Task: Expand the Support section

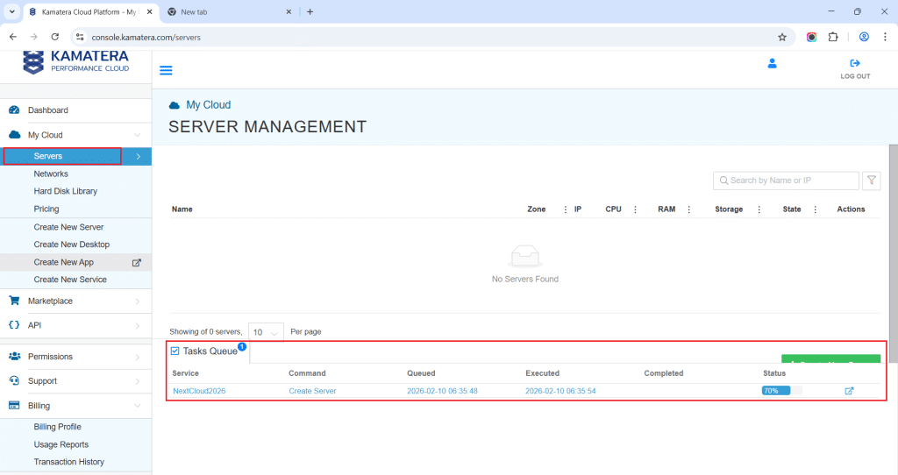Action: pos(138,381)
